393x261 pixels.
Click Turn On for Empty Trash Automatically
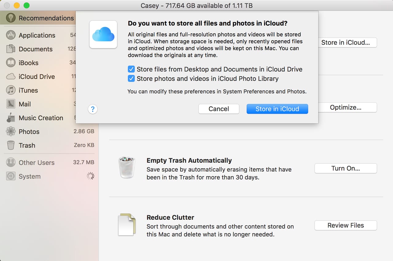(345, 168)
